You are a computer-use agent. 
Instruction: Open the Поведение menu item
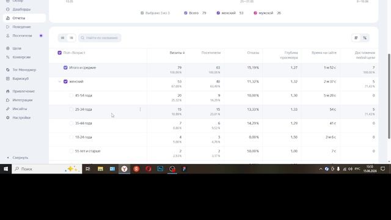pyautogui.click(x=22, y=27)
